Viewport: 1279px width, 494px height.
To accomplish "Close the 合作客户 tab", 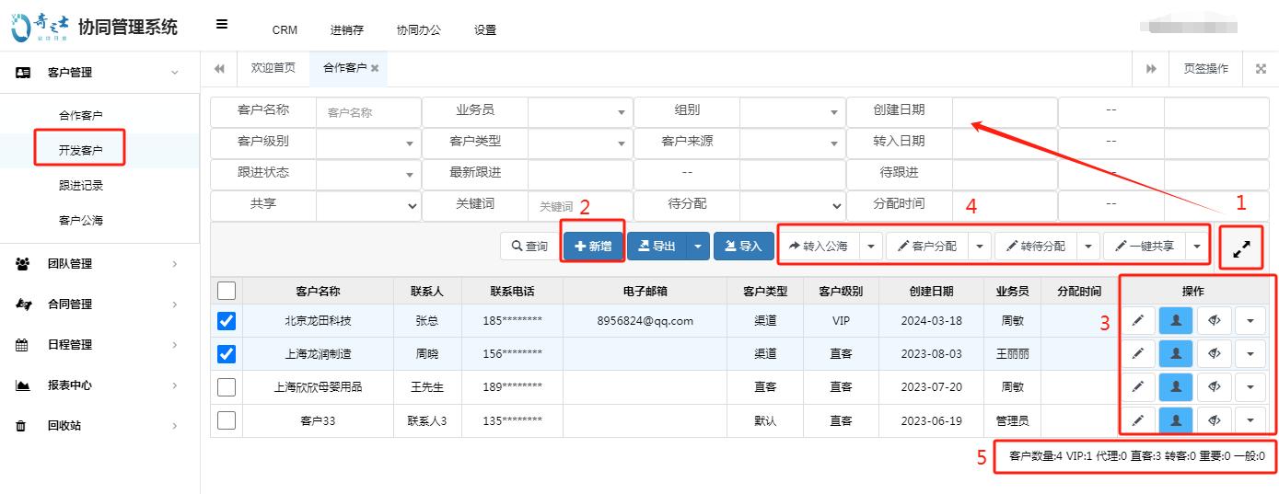I will (x=375, y=69).
